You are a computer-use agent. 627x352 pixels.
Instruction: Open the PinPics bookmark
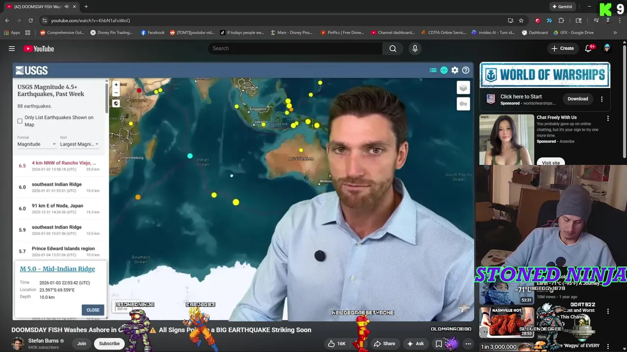pyautogui.click(x=342, y=33)
